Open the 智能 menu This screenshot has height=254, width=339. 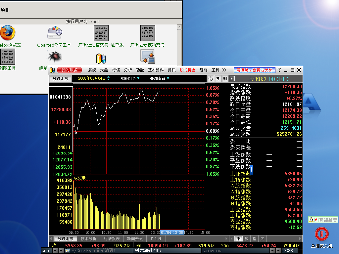pos(203,70)
